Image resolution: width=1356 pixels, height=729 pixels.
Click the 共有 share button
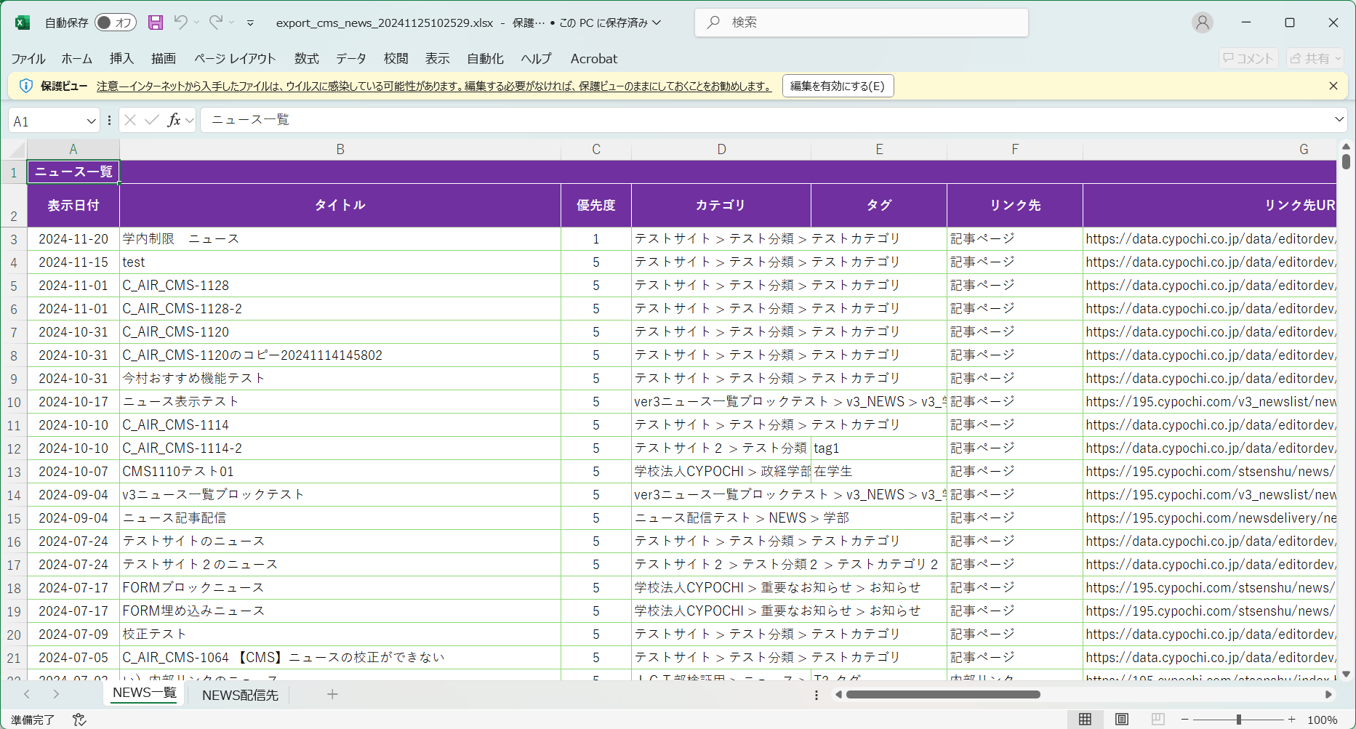(x=1315, y=58)
